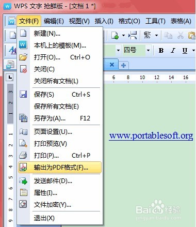Image resolution: width=196 pixels, height=227 pixels.
Task: Choose 另存为(A)... menu entry
Action: [59, 118]
